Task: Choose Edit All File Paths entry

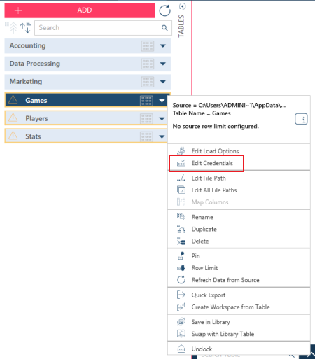Action: coord(239,190)
